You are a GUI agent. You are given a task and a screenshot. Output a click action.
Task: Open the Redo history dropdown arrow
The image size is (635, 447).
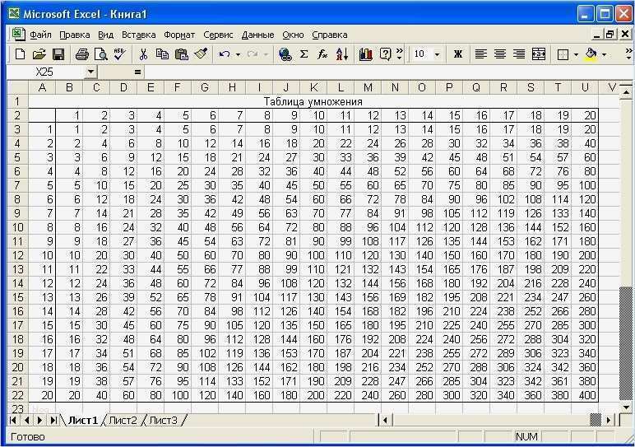click(x=266, y=54)
